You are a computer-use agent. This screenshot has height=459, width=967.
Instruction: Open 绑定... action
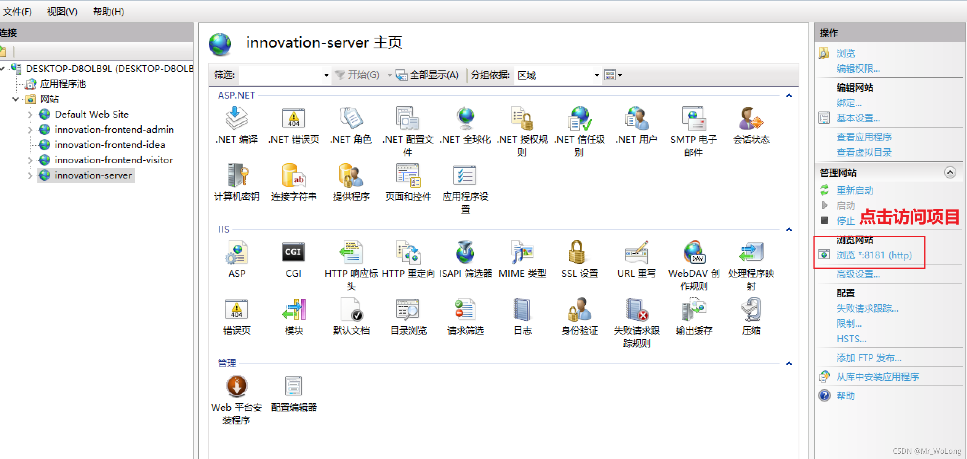pos(849,103)
